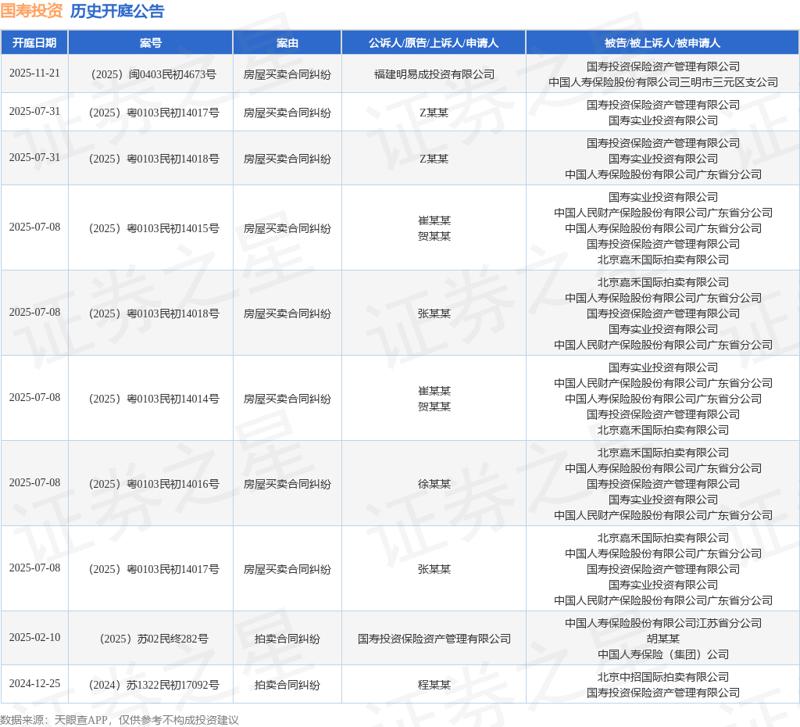Image resolution: width=800 pixels, height=727 pixels.
Task: Click 房屋买卖合同纠纷 in the 14016号 row
Action: (287, 484)
